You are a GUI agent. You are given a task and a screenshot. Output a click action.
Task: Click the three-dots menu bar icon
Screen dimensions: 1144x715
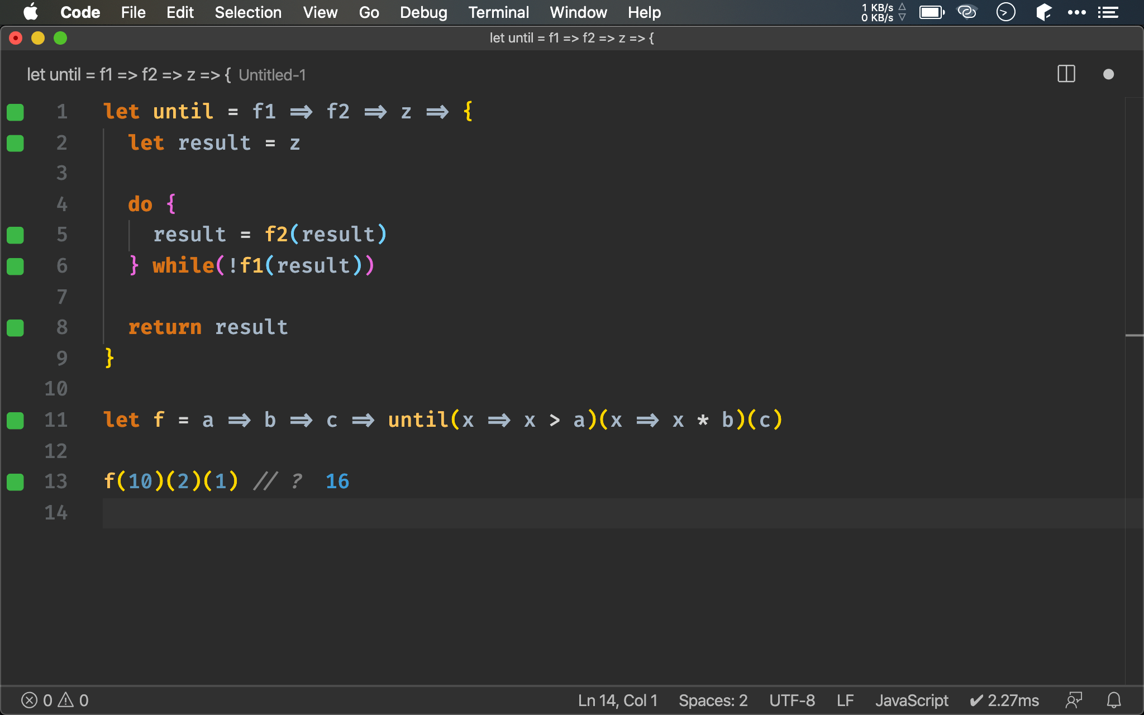tap(1076, 12)
